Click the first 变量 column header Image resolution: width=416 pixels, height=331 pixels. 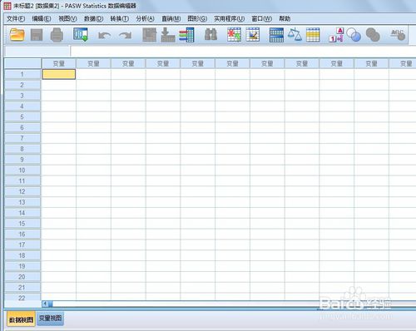(x=59, y=63)
